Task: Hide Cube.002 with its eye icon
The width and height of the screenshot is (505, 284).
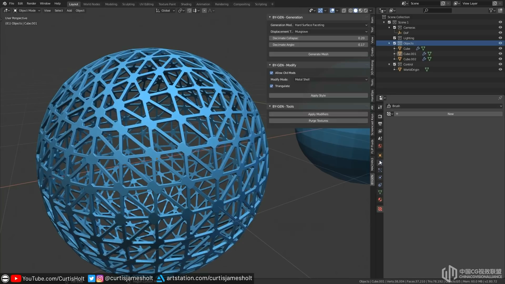Action: pyautogui.click(x=500, y=59)
